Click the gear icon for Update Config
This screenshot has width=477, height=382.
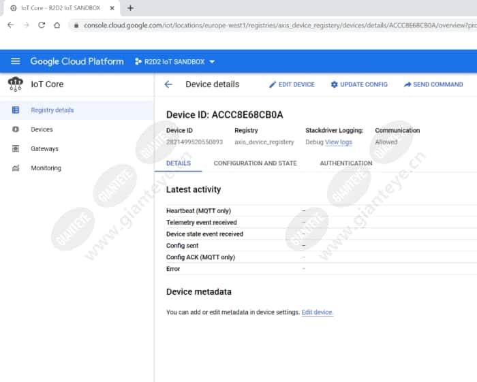tap(334, 84)
